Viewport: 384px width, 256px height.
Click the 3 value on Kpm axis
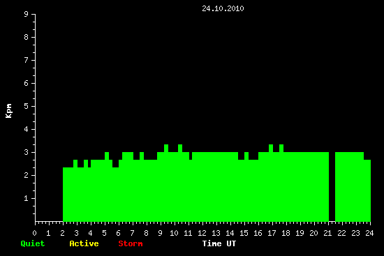[27, 152]
